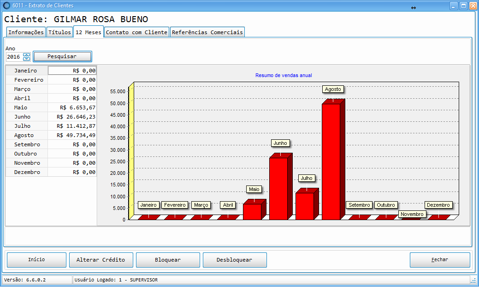The width and height of the screenshot is (479, 287).
Task: Click the Fechar button
Action: 440,260
